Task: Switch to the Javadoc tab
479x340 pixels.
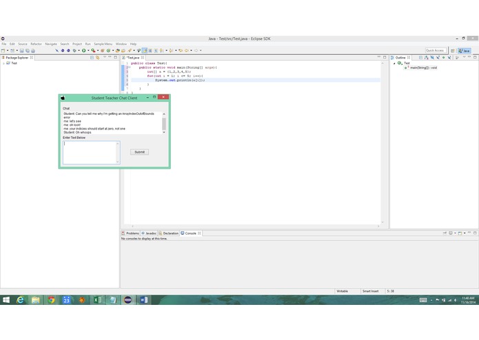Action: [149, 233]
